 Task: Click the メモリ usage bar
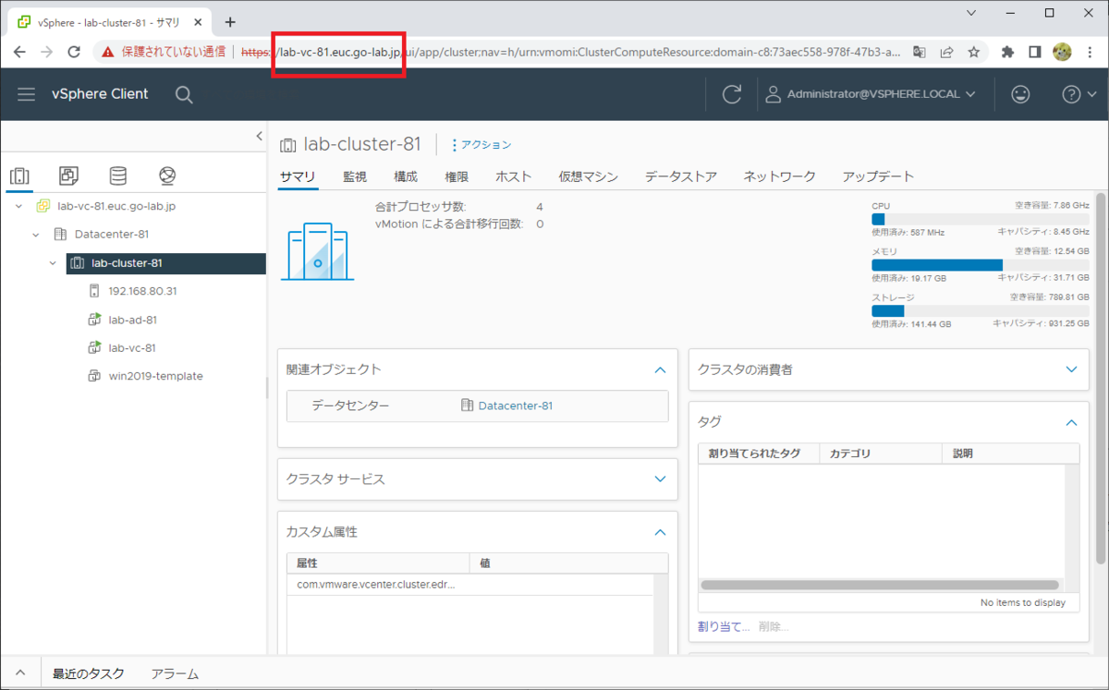tap(980, 265)
